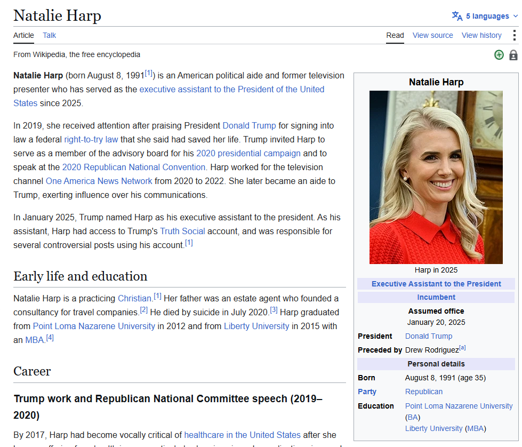The height and width of the screenshot is (447, 522).
Task: Open 2020 Republican National Convention link
Action: 133,167
